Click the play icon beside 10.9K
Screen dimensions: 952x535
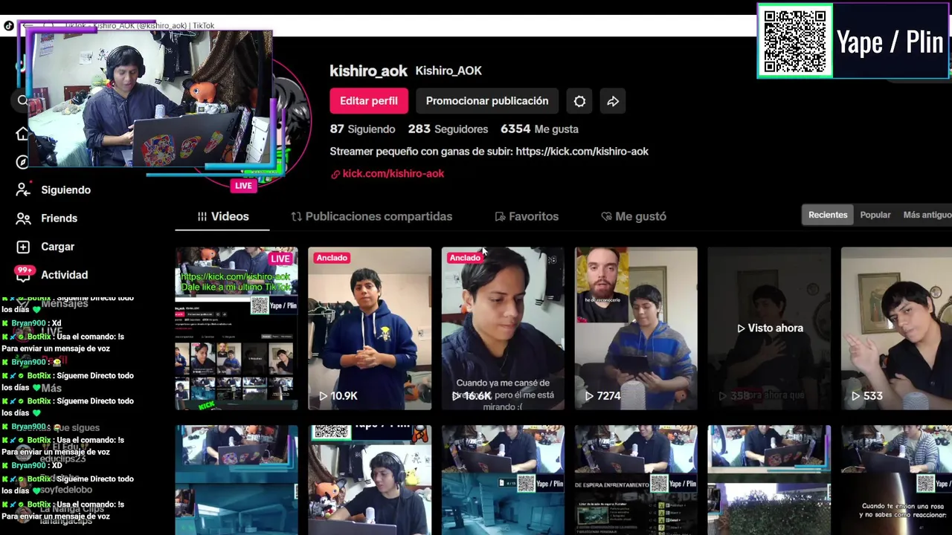[323, 396]
